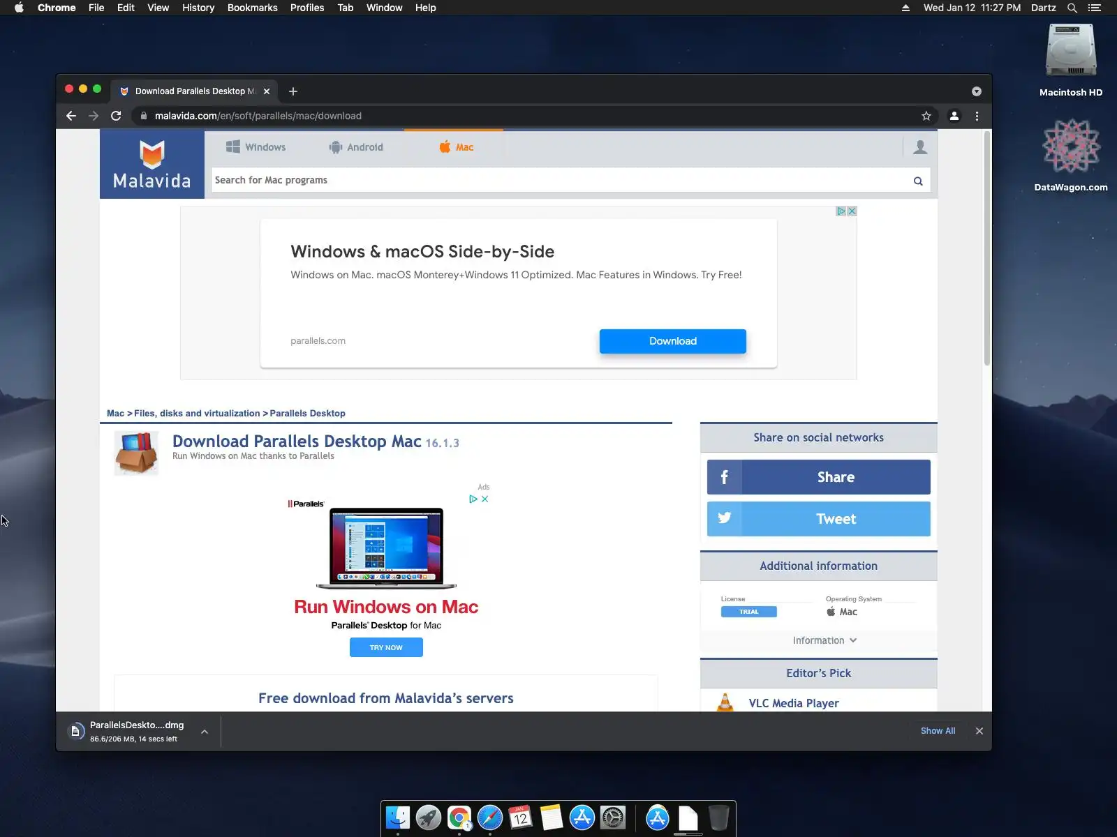Viewport: 1117px width, 837px height.
Task: Click the Malavida logo
Action: [152, 165]
